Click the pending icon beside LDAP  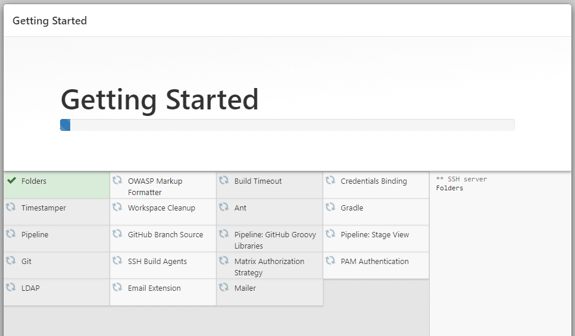[11, 287]
